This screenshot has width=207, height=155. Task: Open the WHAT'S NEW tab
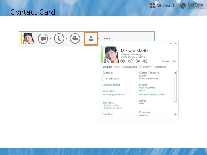(145, 67)
